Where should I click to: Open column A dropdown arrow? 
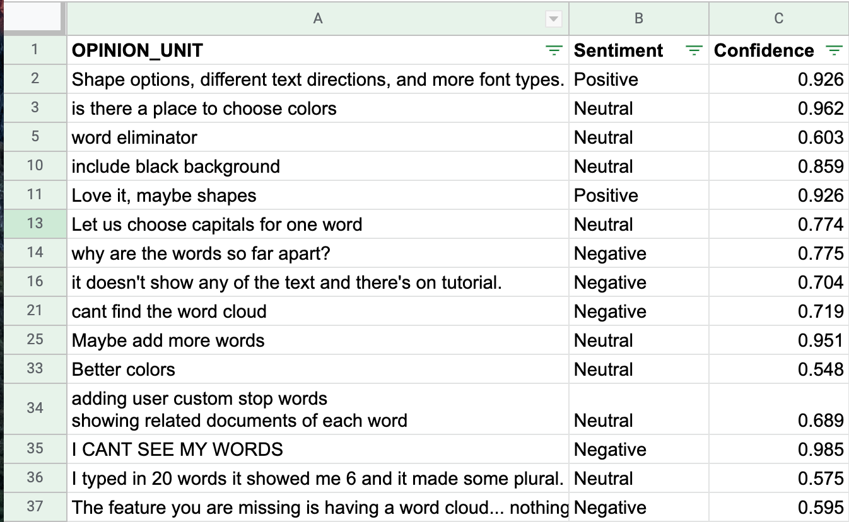point(553,20)
